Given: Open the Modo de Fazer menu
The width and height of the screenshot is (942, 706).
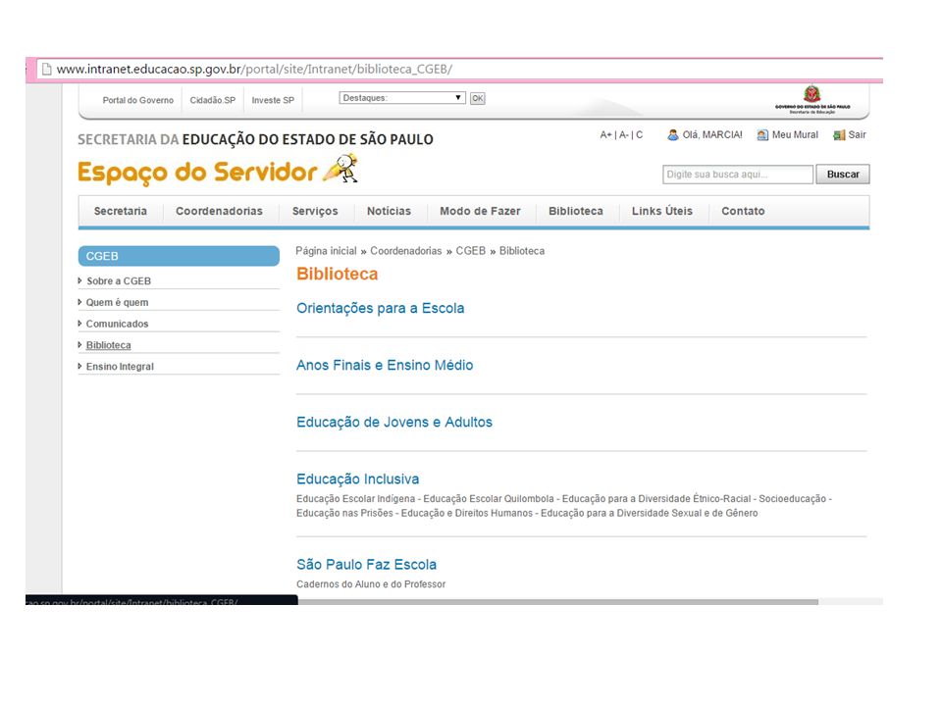Looking at the screenshot, I should coord(480,212).
